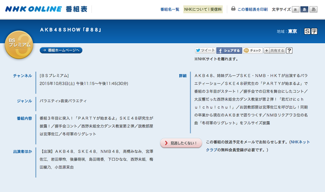Click the question mark help icon
Image resolution: width=325 pixels, height=192 pixels.
(289, 51)
